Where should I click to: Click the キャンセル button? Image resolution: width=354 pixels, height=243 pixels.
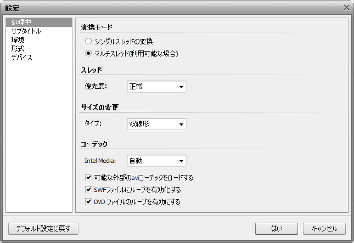(x=324, y=229)
